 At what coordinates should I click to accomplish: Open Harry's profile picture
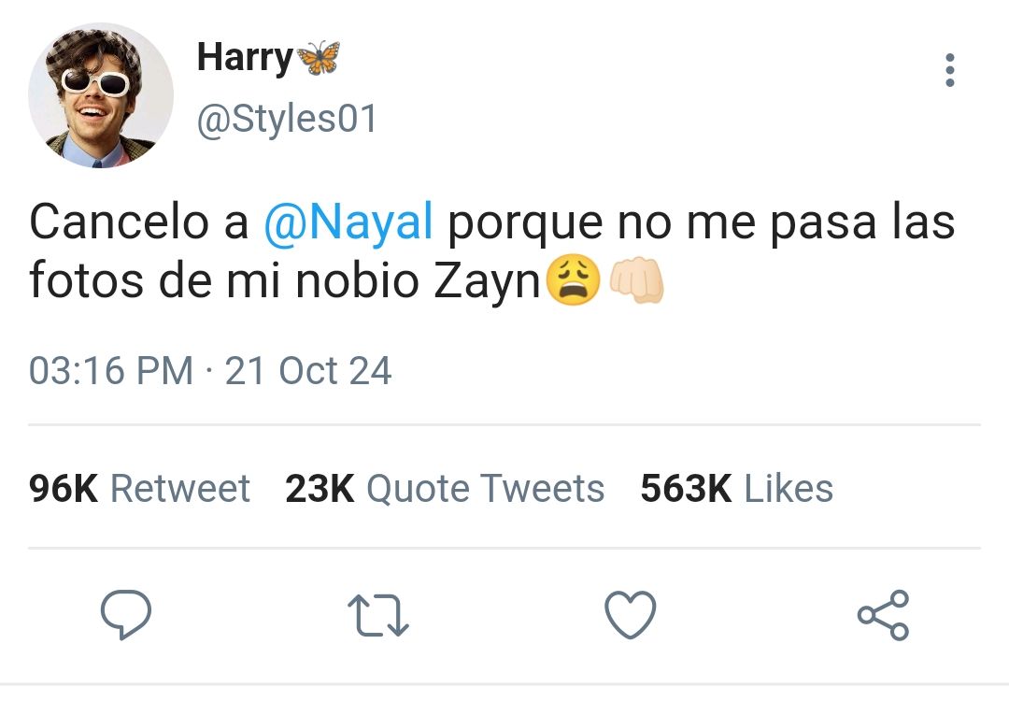click(x=100, y=95)
